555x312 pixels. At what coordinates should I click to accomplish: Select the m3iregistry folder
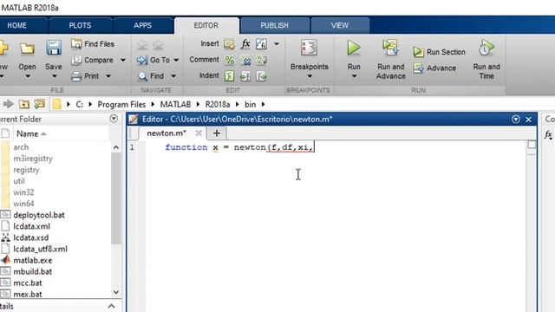coord(33,159)
